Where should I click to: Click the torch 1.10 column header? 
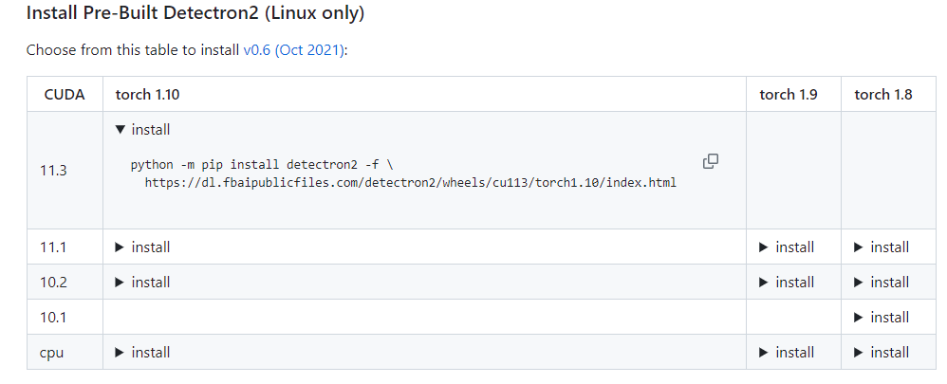(x=147, y=94)
